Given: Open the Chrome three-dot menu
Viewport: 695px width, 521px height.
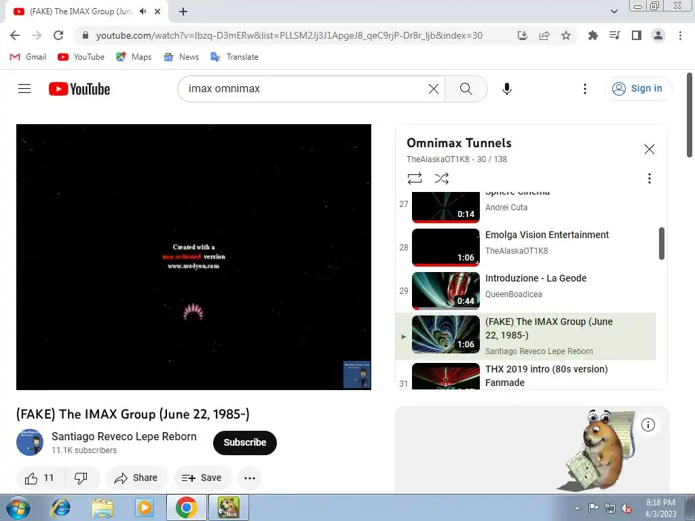Looking at the screenshot, I should click(680, 35).
